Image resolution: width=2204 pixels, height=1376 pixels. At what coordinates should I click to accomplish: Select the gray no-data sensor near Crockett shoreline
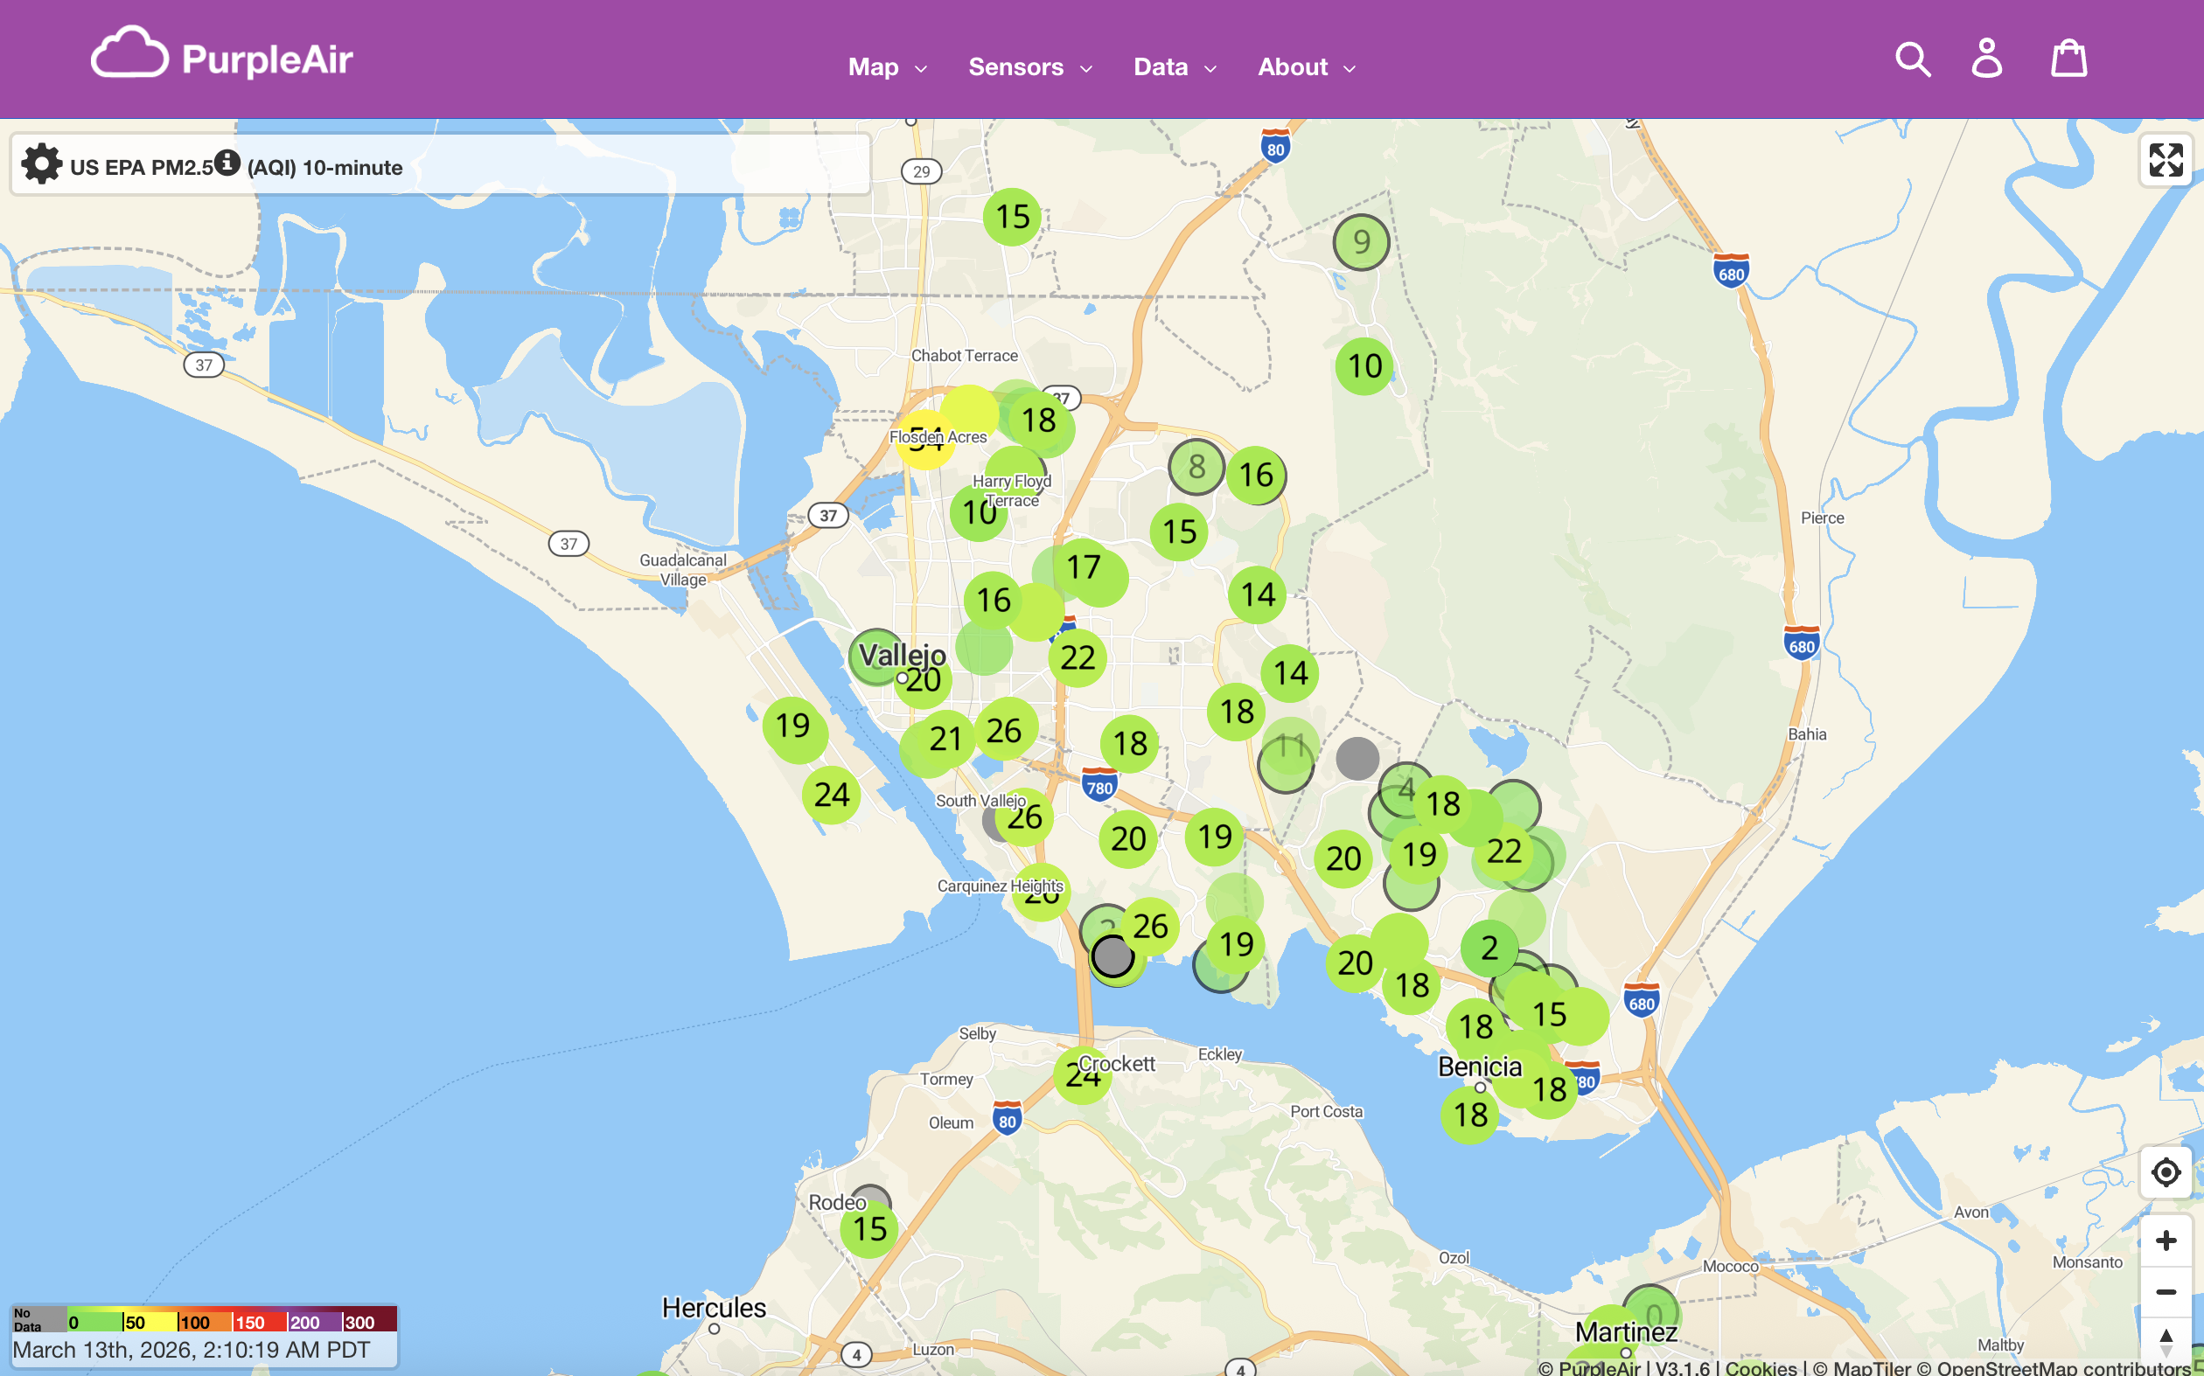pyautogui.click(x=1114, y=955)
